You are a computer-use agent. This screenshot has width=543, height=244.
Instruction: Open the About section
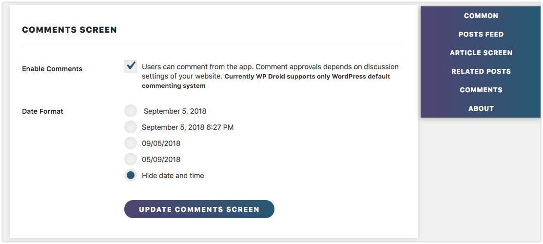(x=481, y=108)
